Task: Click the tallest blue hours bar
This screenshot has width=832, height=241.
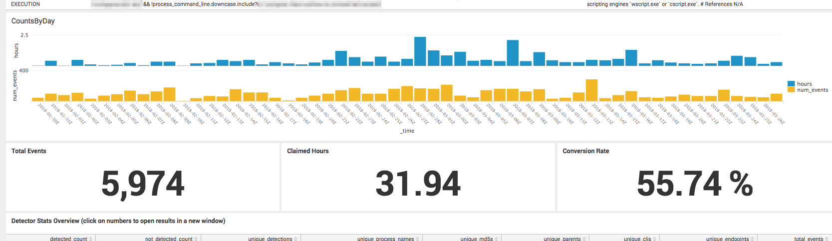Action: pos(420,51)
